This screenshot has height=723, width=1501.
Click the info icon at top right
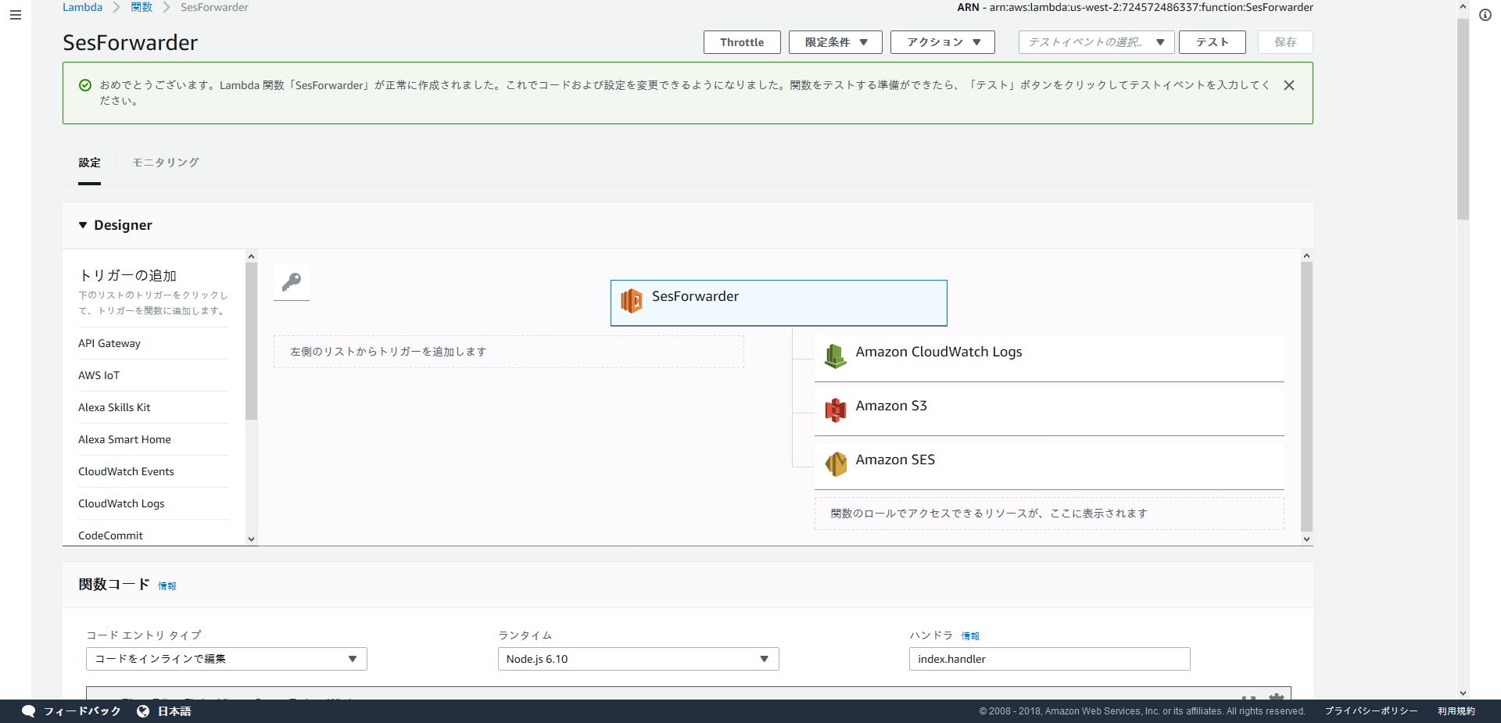(x=1485, y=15)
